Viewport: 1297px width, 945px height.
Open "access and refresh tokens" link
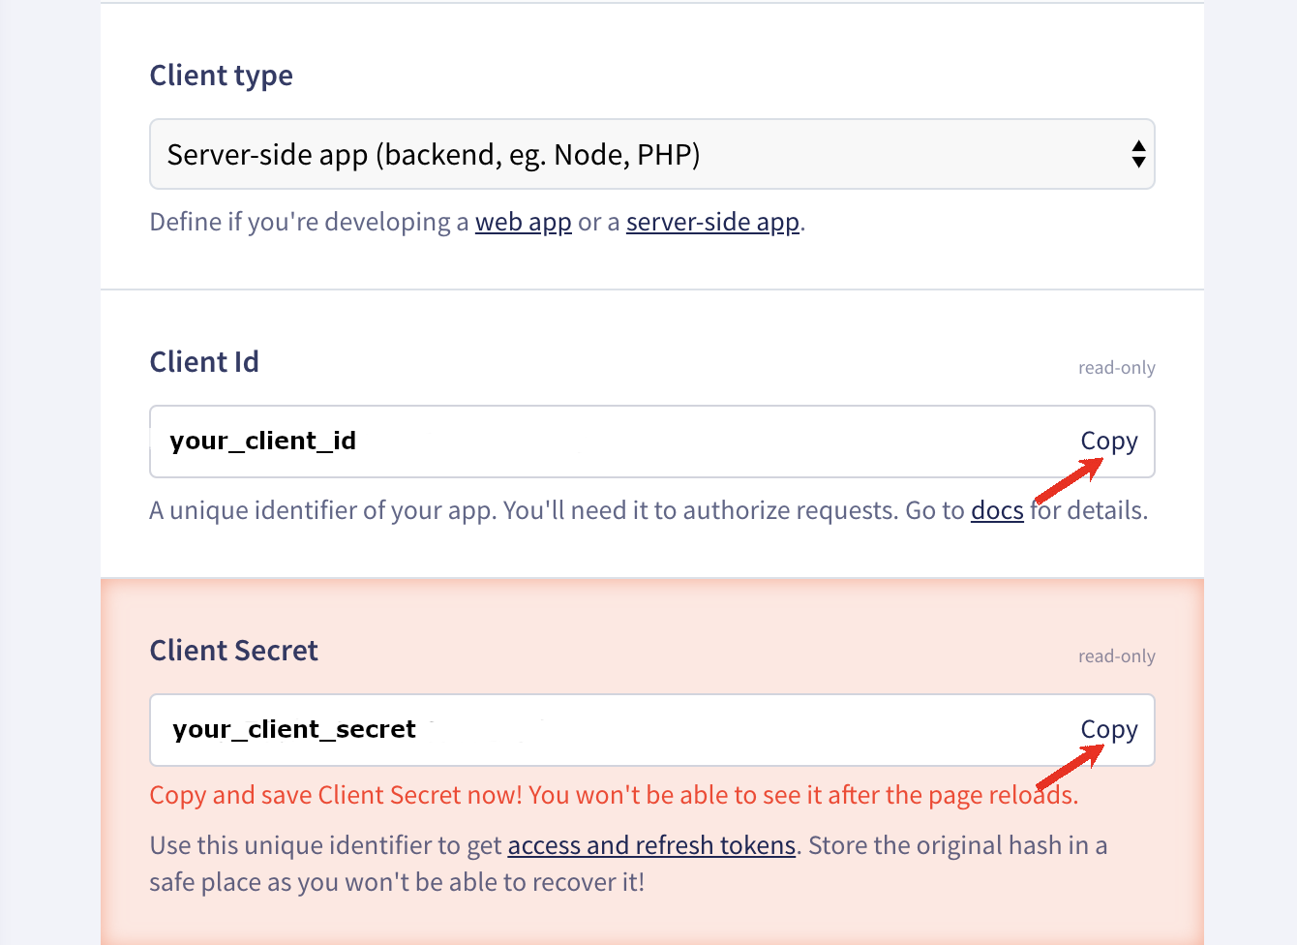pos(651,846)
